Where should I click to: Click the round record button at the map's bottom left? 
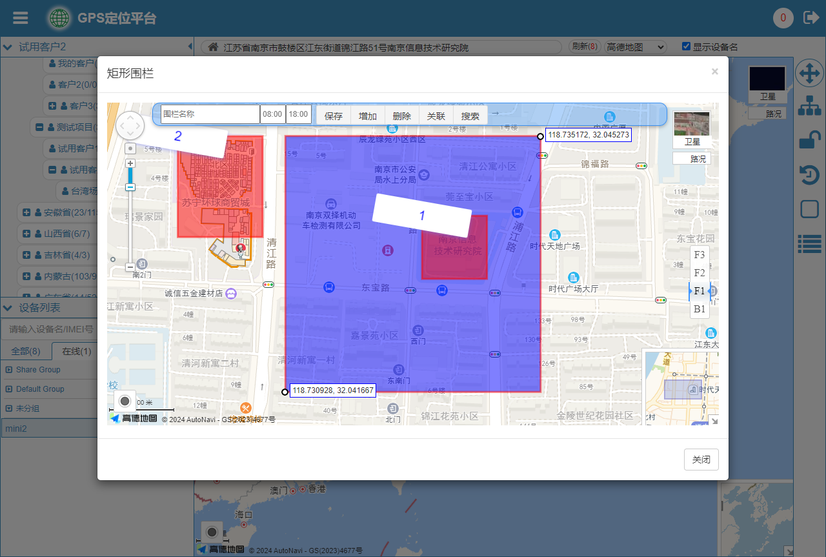(125, 401)
